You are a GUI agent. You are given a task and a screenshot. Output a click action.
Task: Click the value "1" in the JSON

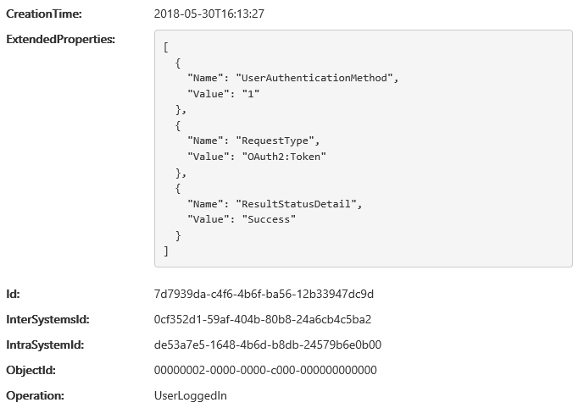pyautogui.click(x=251, y=94)
